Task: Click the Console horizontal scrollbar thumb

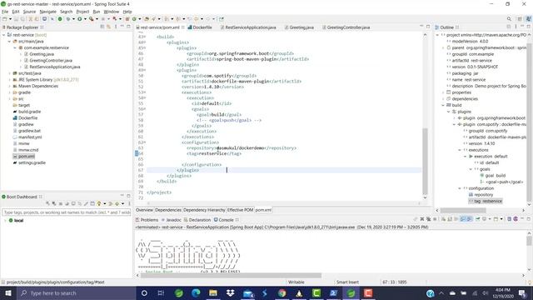Action: point(231,275)
